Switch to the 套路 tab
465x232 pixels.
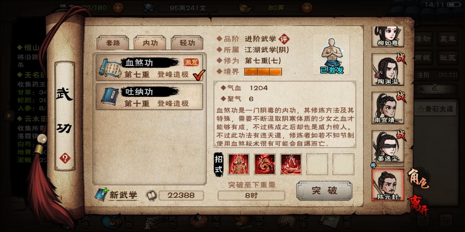coord(113,43)
